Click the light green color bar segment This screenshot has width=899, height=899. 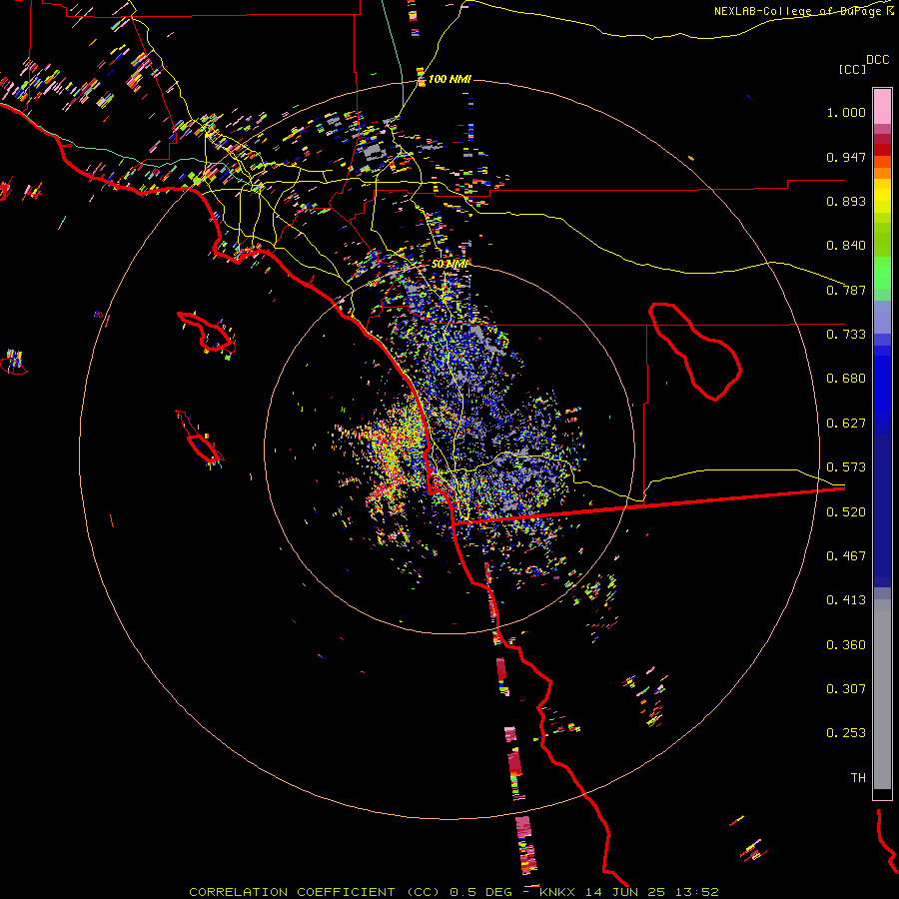point(882,273)
